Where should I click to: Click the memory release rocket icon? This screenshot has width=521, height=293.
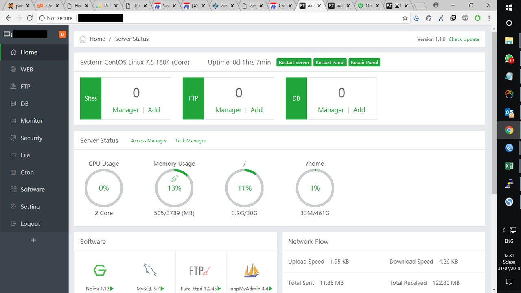[174, 179]
